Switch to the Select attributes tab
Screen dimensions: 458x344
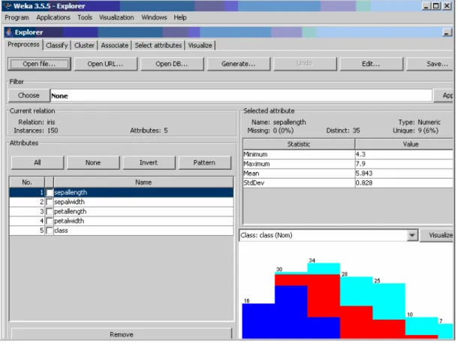click(158, 46)
